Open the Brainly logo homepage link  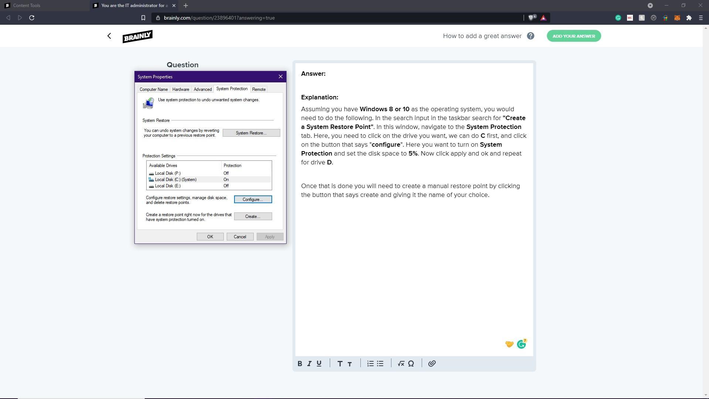(x=137, y=36)
